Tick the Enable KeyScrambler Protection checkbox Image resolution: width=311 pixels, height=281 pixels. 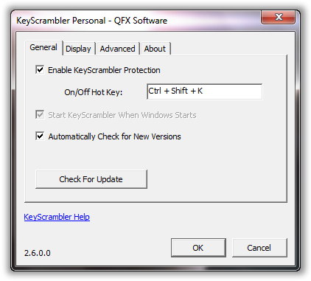[x=40, y=69]
